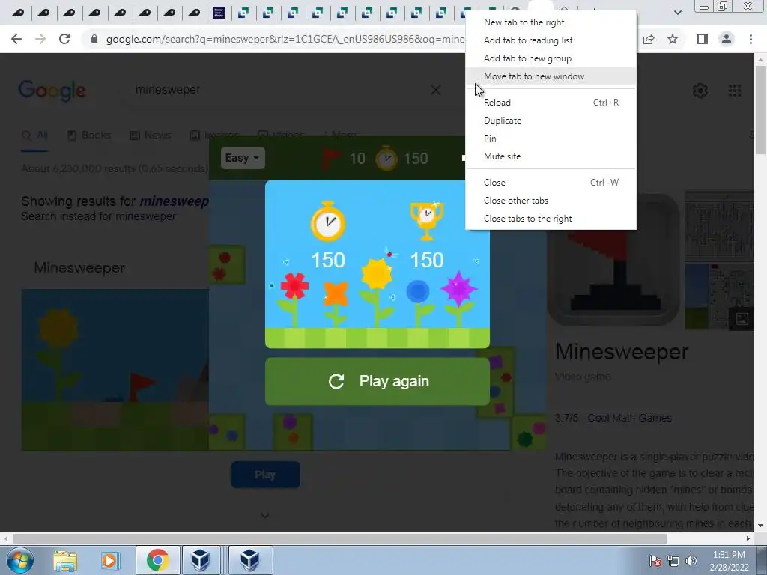The width and height of the screenshot is (767, 575).
Task: Choose Duplicate from the tab menu
Action: pos(551,121)
